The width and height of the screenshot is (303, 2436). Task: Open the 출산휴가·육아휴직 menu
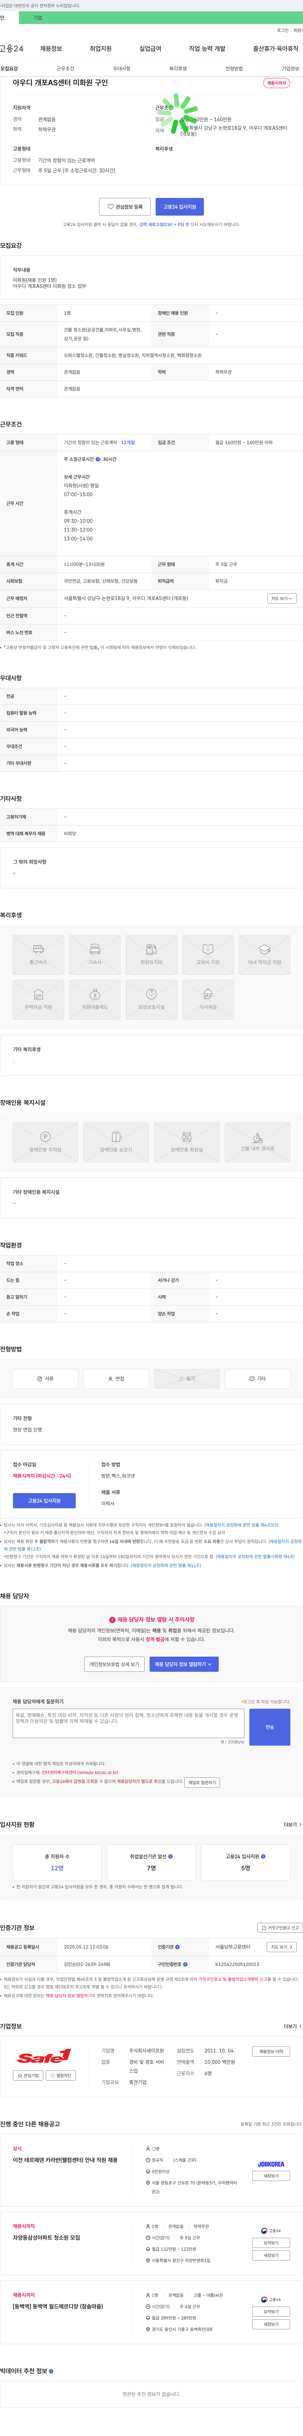pos(276,48)
